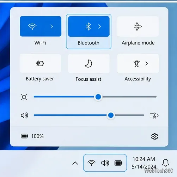Toggle Wi-Fi off using the Wi-Fi icon

coord(32,26)
